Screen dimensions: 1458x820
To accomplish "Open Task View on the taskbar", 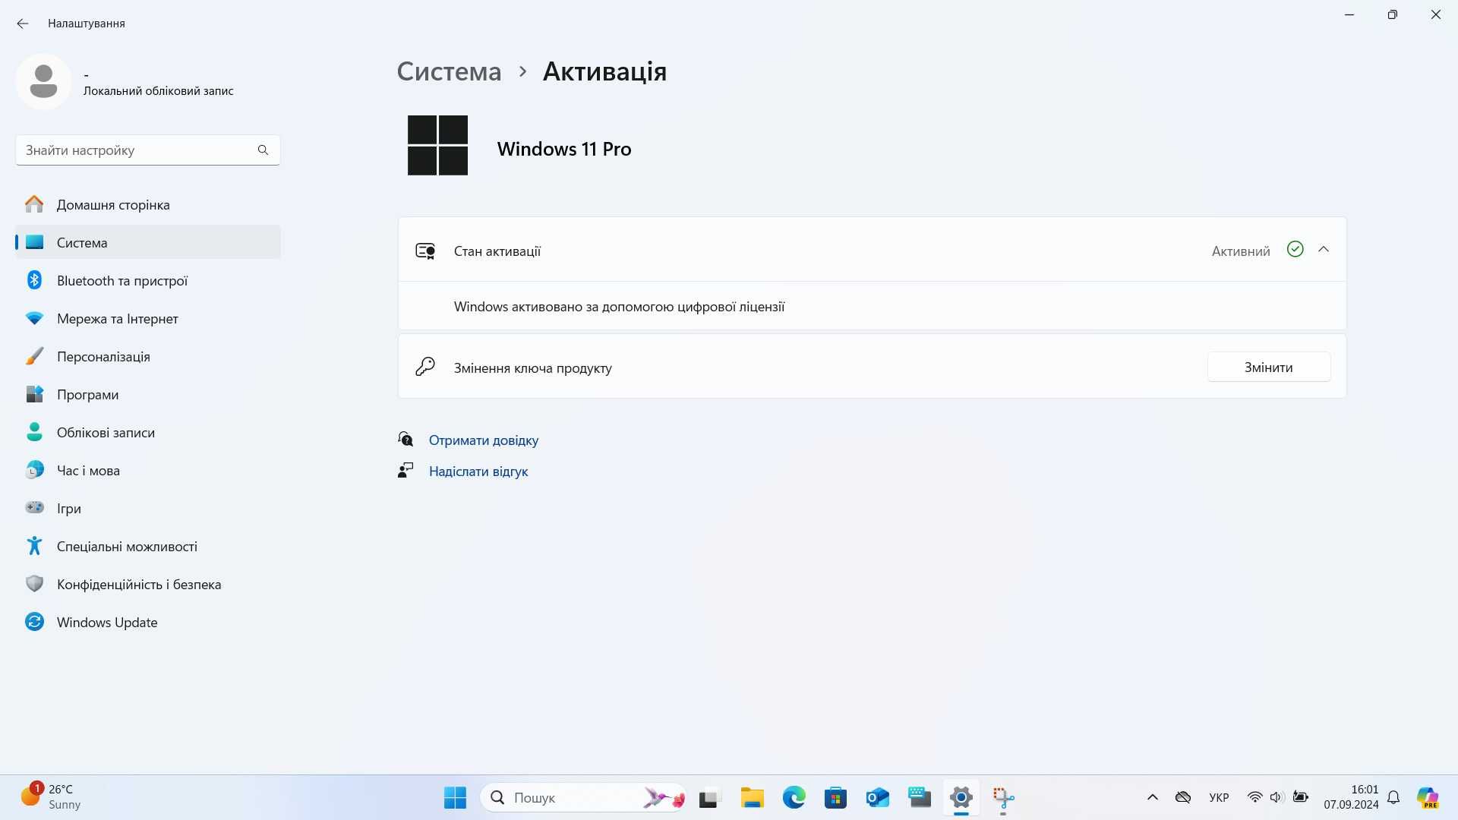I will coord(708,797).
